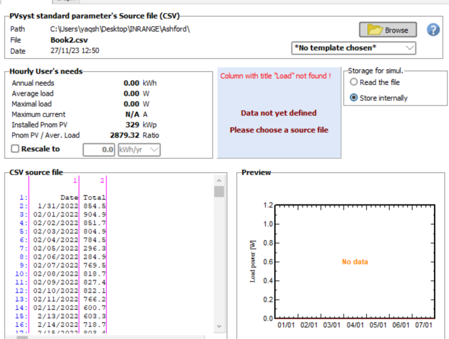449x339 pixels.
Task: Click the CSV list scroll-down arrow
Action: [219, 326]
